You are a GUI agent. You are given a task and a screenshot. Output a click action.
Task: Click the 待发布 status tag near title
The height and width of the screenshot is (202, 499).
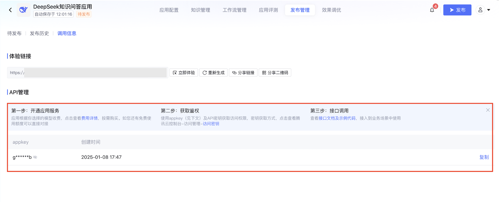point(84,14)
